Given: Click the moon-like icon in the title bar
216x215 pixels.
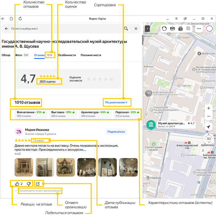Looking at the screenshot, I should pos(185,18).
